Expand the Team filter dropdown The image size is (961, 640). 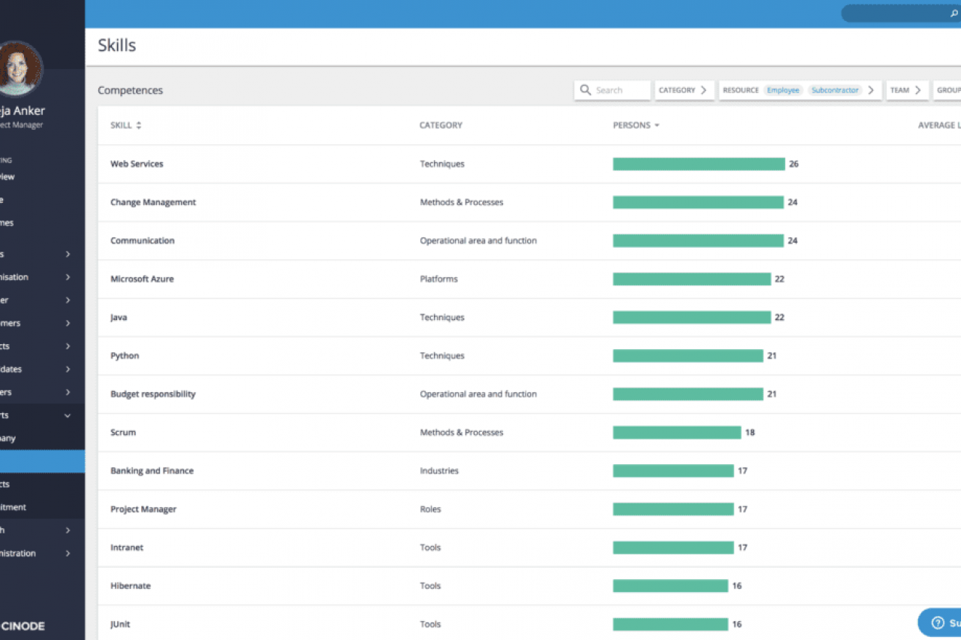click(906, 90)
